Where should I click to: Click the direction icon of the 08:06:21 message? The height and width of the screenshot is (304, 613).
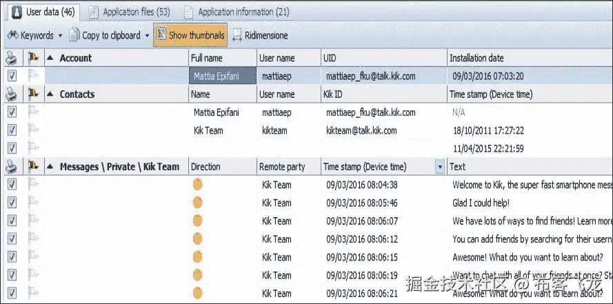[198, 293]
